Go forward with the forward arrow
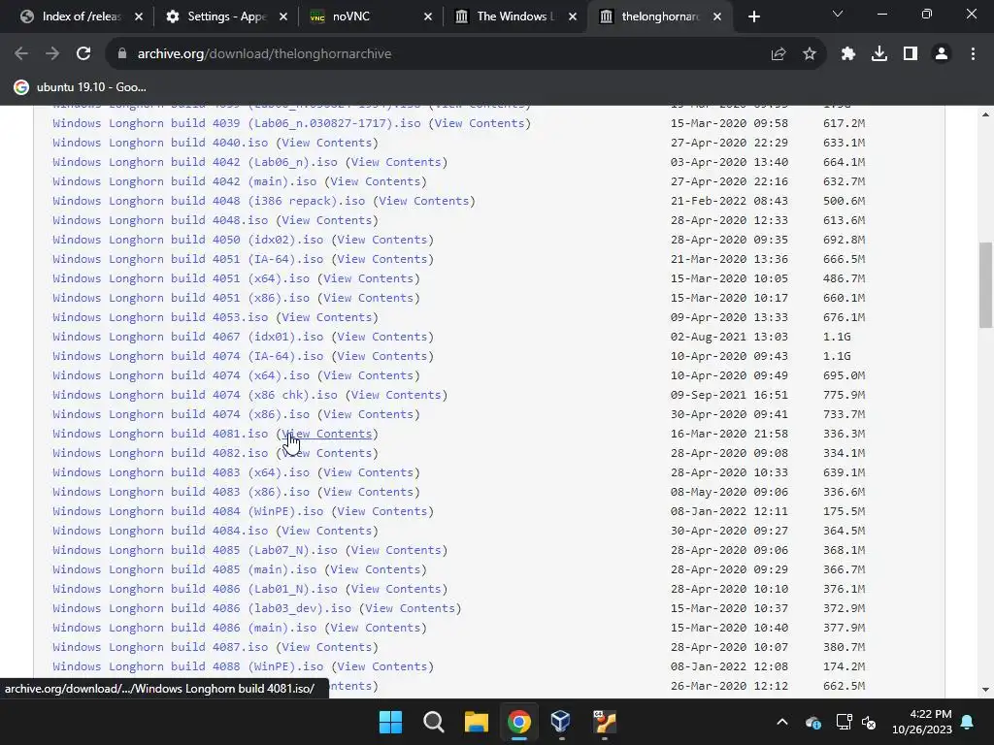Image resolution: width=994 pixels, height=745 pixels. [52, 54]
